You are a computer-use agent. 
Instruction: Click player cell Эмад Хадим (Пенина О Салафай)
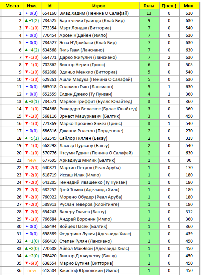[x=98, y=13]
